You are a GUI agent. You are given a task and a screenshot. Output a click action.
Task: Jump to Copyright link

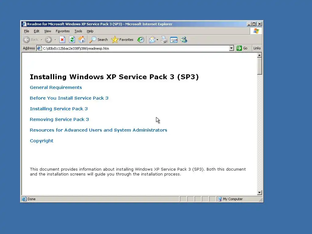coord(41,141)
